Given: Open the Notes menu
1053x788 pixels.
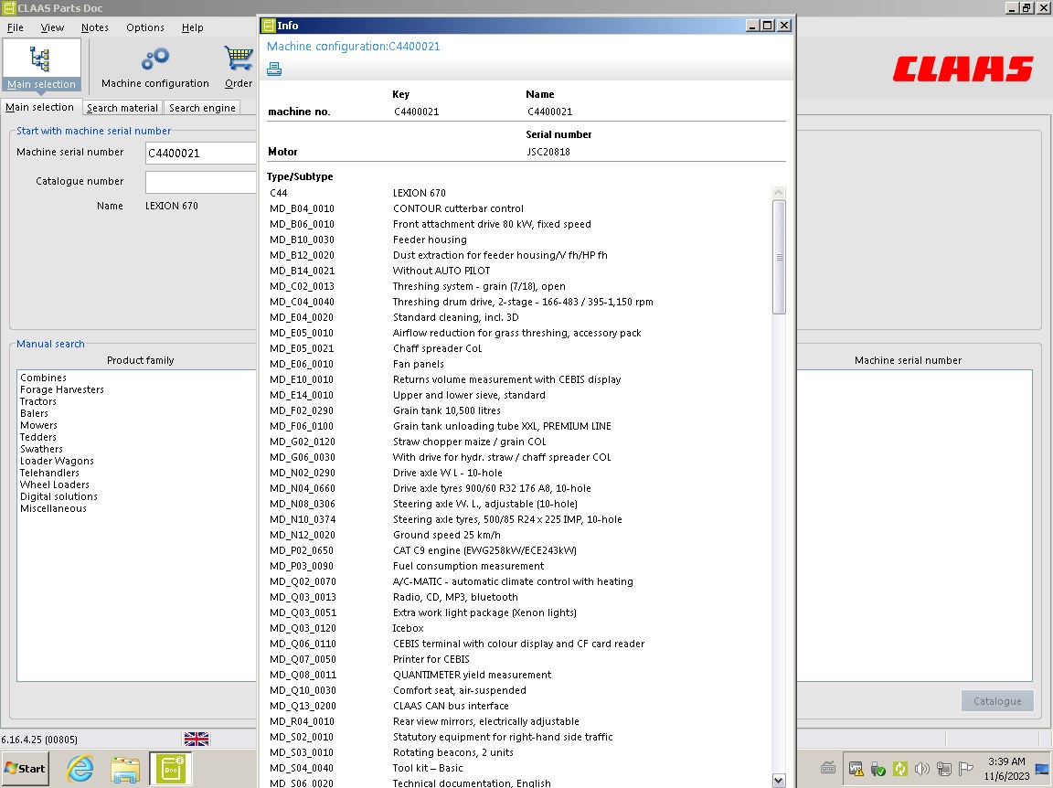Looking at the screenshot, I should tap(95, 27).
